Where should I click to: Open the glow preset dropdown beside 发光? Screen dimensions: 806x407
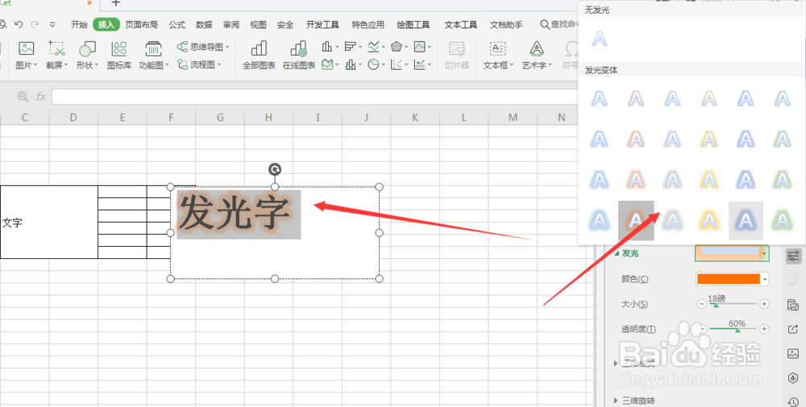click(765, 253)
